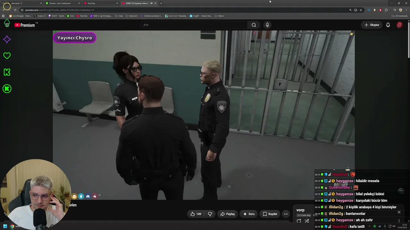Click the Liste dışı unlisted badge
The width and height of the screenshot is (410, 230).
click(304, 215)
